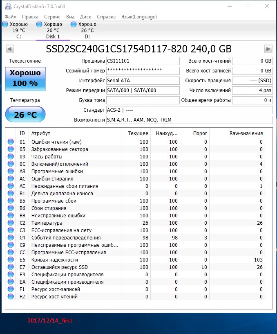Click the Интерфейс field Serial ATA
This screenshot has height=334, width=277.
click(143, 81)
